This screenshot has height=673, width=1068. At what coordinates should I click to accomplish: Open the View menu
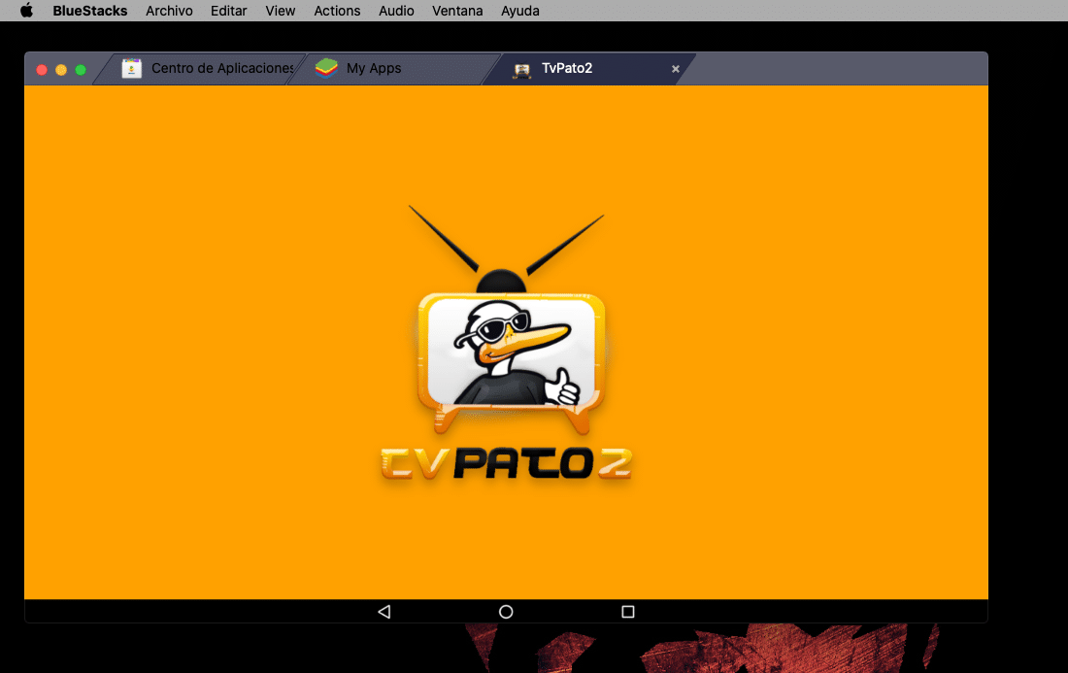point(280,11)
